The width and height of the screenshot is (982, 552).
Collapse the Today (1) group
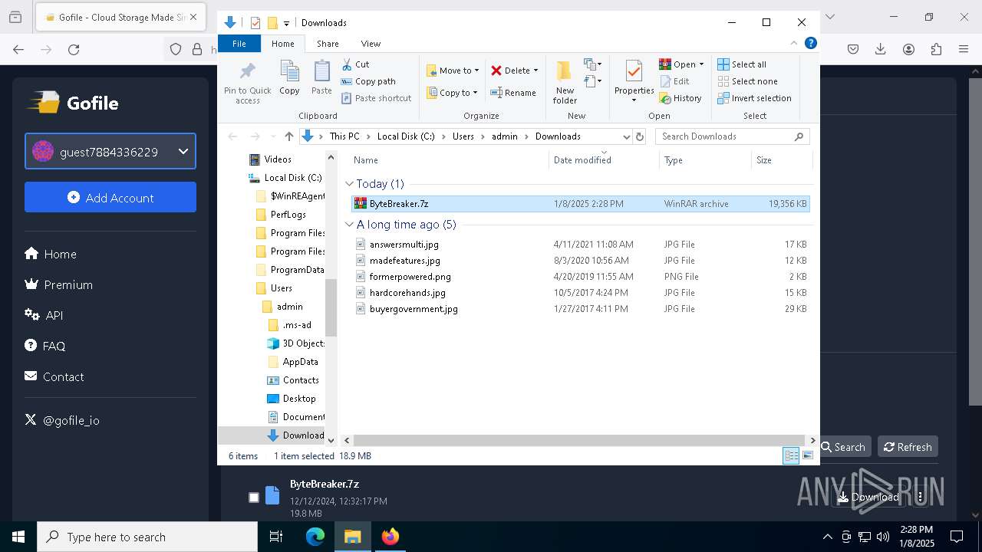[350, 184]
